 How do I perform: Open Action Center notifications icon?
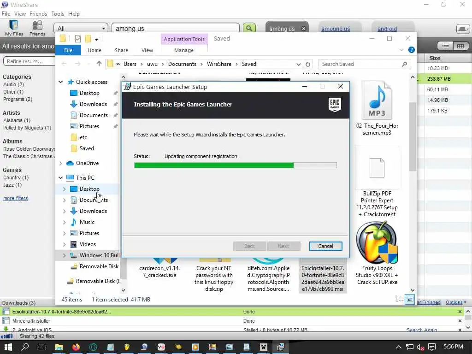(x=431, y=347)
